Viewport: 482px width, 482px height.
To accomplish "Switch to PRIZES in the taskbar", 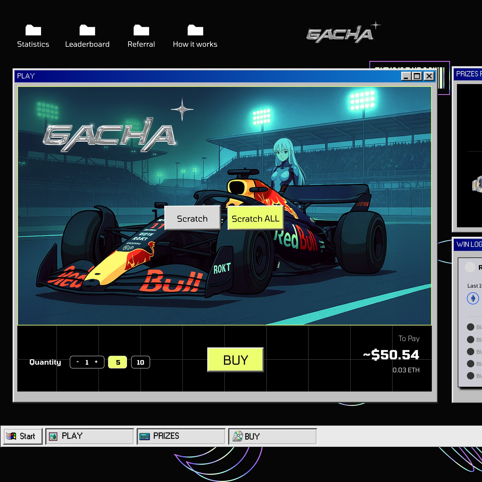I will click(x=181, y=436).
